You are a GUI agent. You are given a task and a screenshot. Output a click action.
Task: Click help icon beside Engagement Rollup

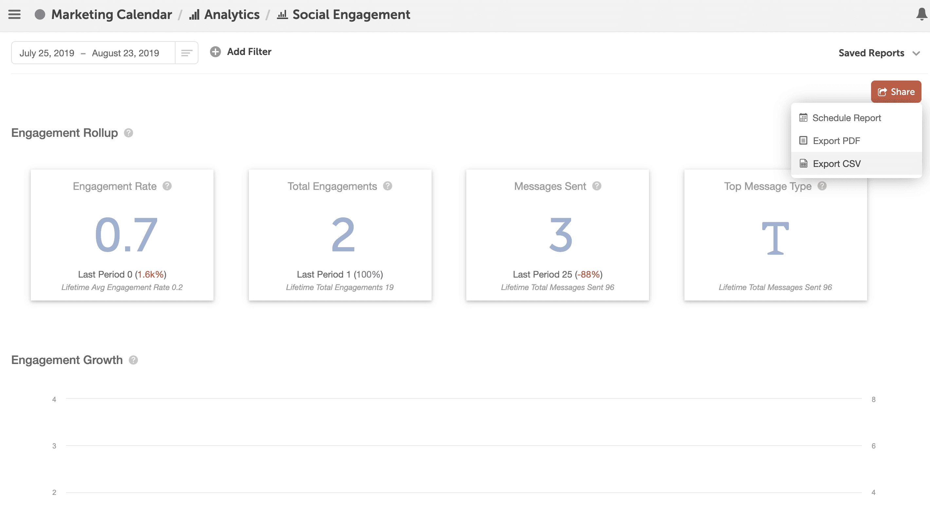coord(128,133)
